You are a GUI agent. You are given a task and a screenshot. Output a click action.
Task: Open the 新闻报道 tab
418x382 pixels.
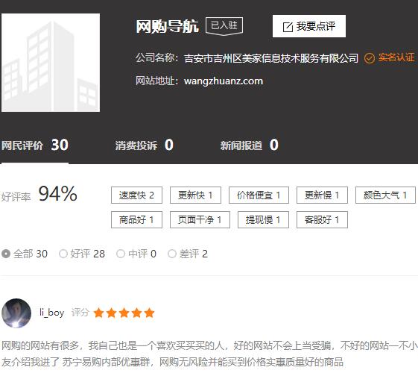click(x=250, y=145)
